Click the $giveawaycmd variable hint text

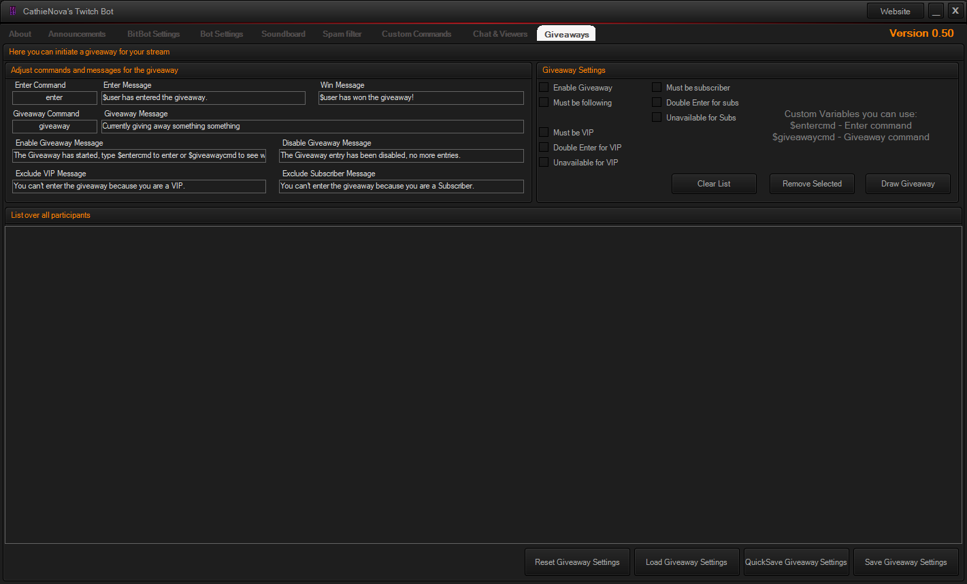(x=851, y=137)
